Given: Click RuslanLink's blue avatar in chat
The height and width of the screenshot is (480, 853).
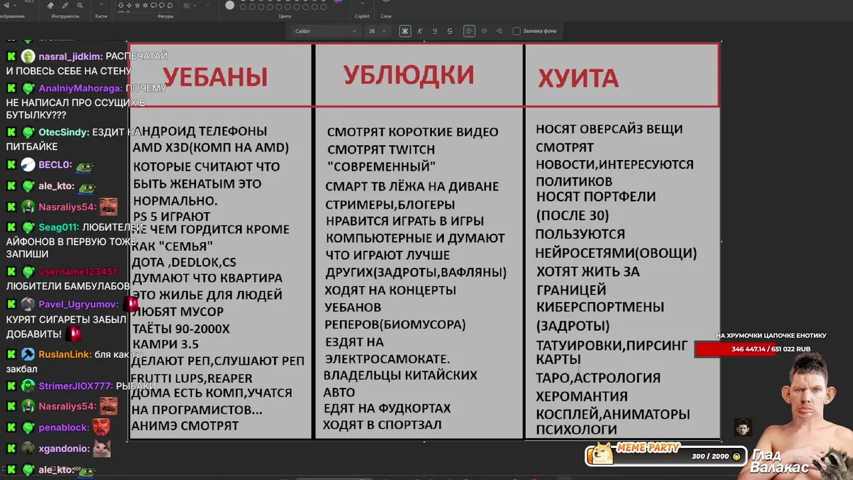Looking at the screenshot, I should pyautogui.click(x=28, y=354).
